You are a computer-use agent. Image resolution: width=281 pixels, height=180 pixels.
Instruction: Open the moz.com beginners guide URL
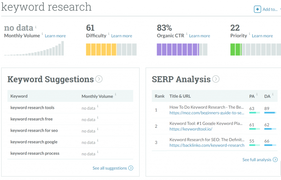pos(207,113)
